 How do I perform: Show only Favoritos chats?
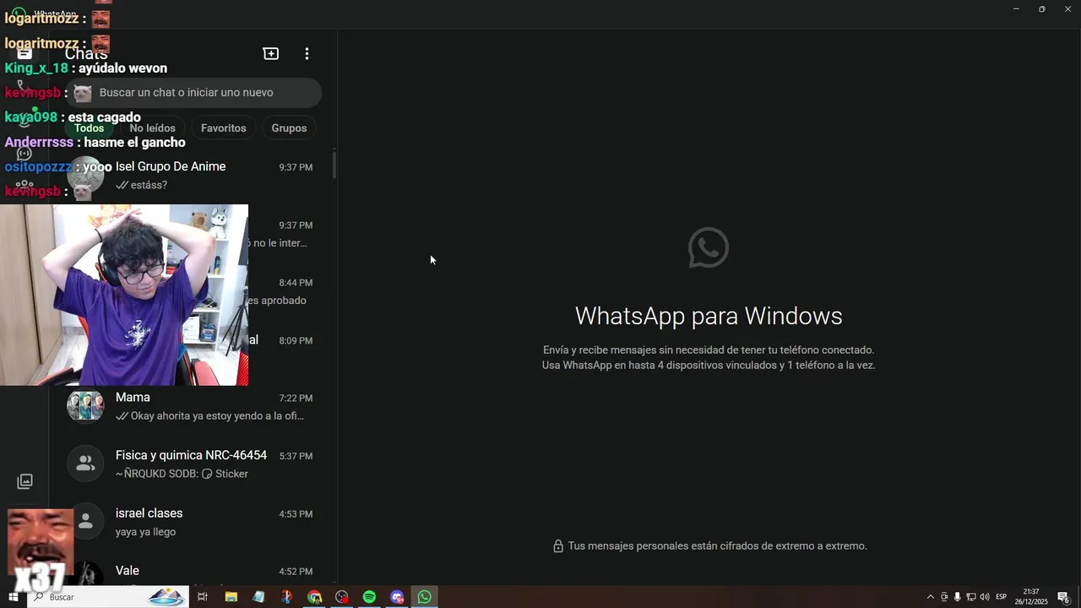pyautogui.click(x=224, y=128)
